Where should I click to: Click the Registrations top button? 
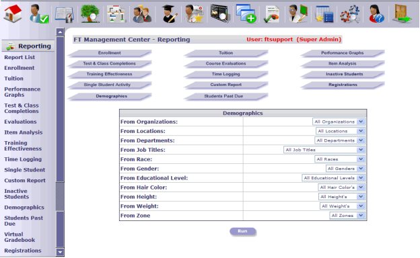(343, 85)
